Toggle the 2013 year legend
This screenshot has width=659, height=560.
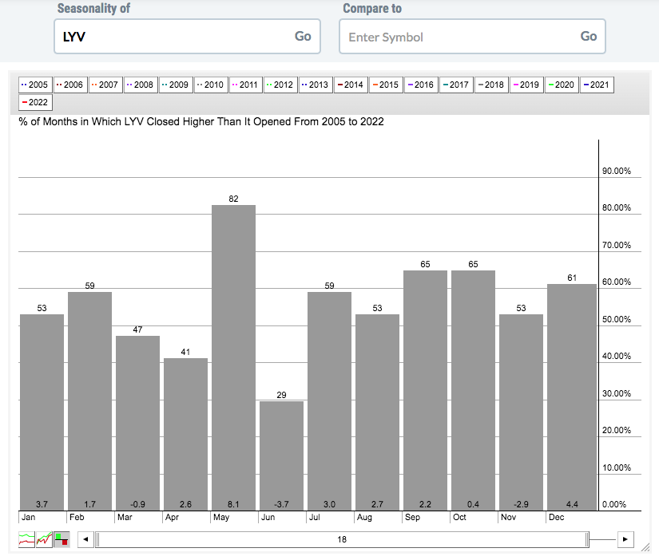(x=316, y=85)
